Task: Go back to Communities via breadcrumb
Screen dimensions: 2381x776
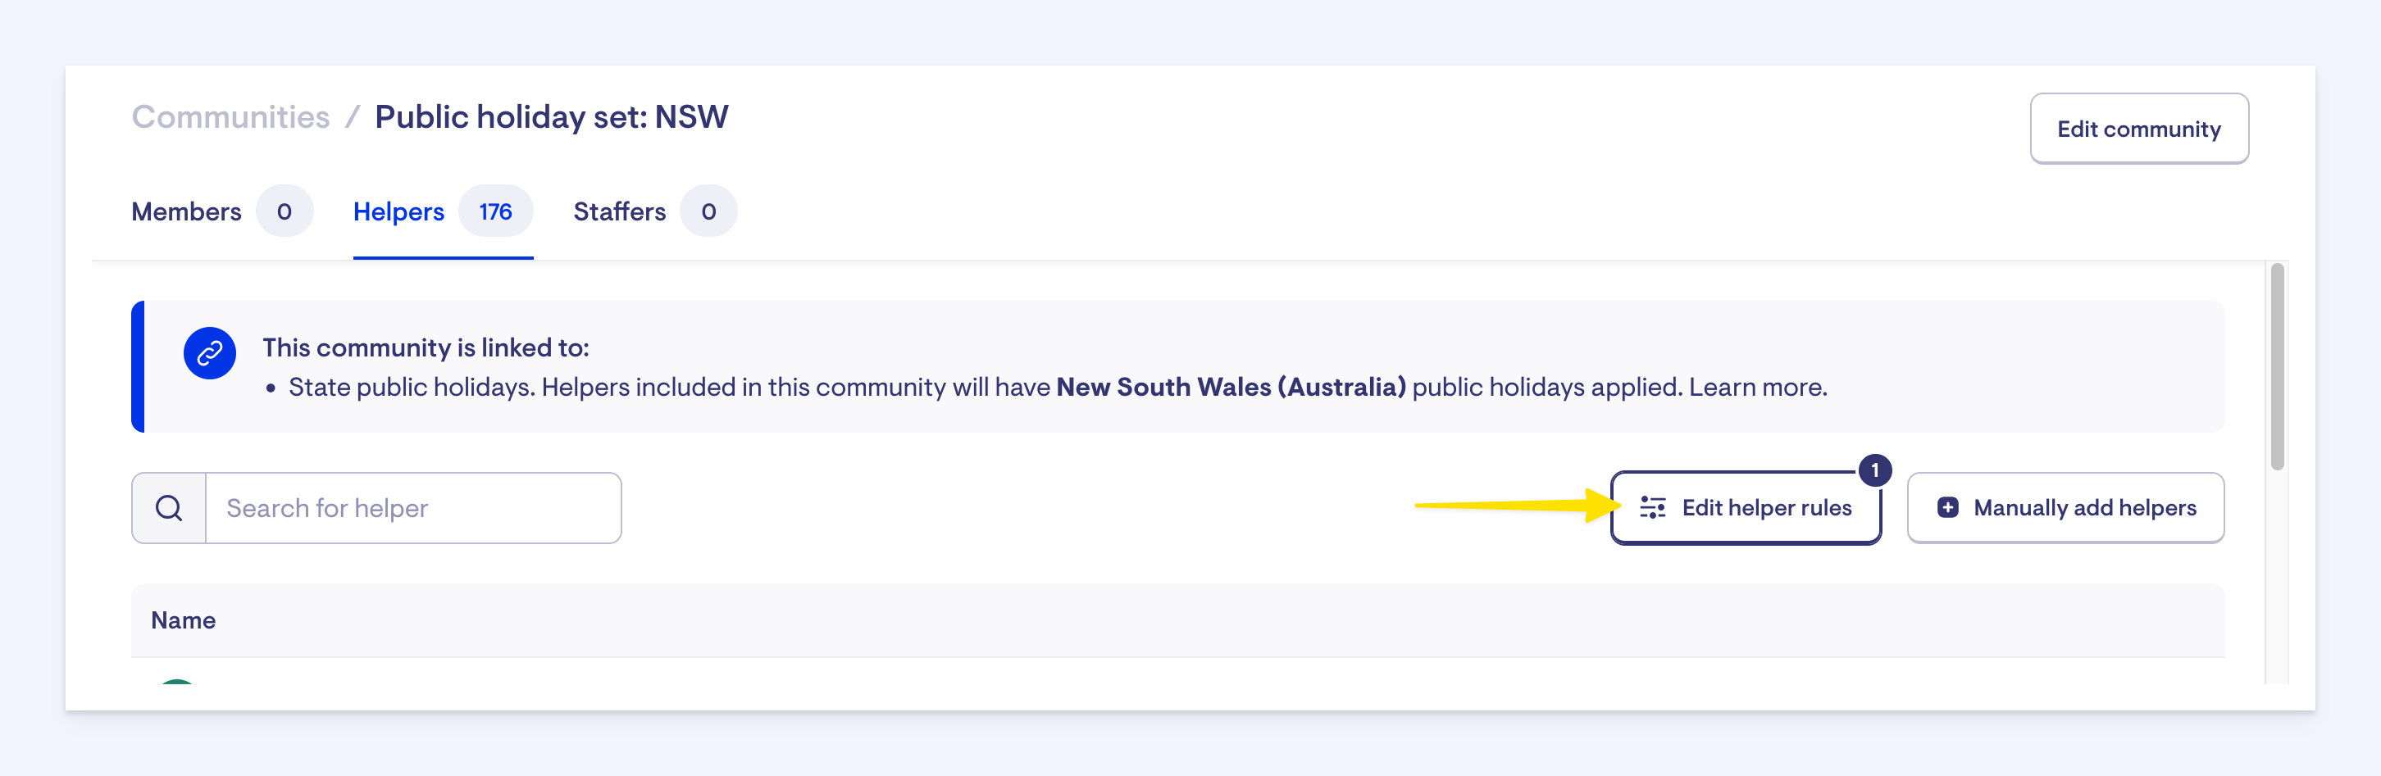Action: tap(230, 117)
